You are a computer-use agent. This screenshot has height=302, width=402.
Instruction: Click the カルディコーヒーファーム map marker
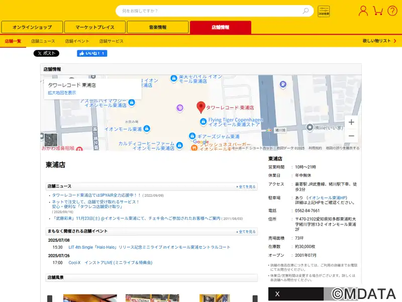[x=179, y=145]
